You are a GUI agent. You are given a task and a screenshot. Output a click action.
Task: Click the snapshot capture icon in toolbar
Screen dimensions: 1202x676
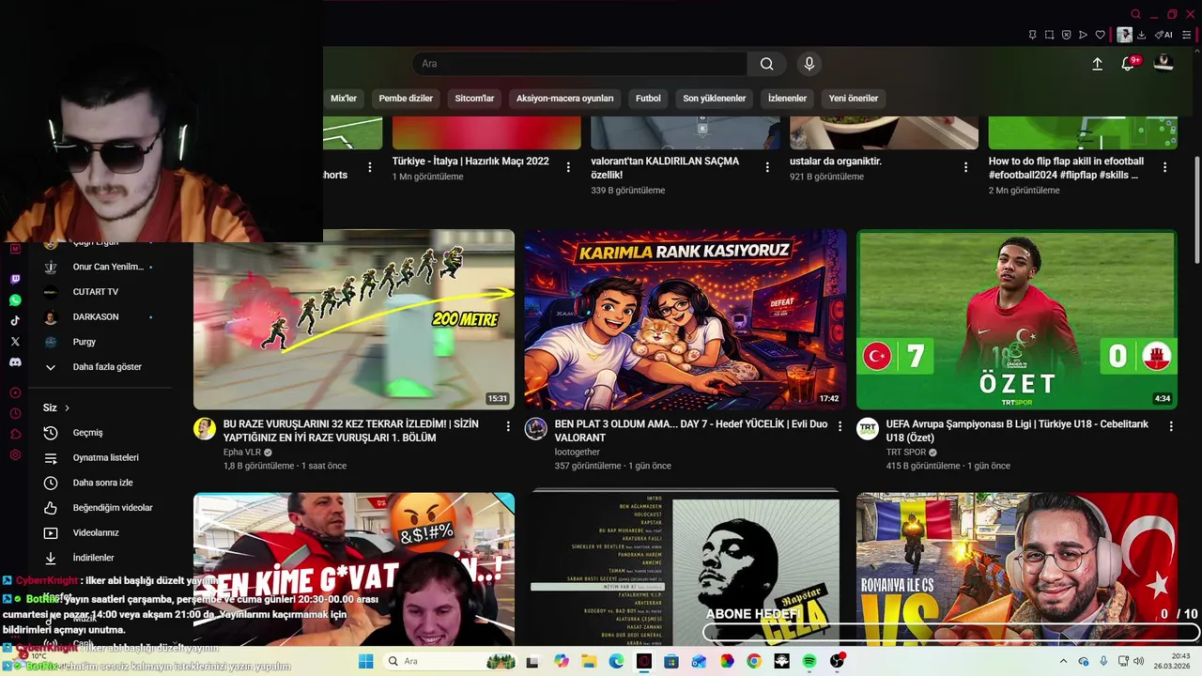pyautogui.click(x=1049, y=35)
